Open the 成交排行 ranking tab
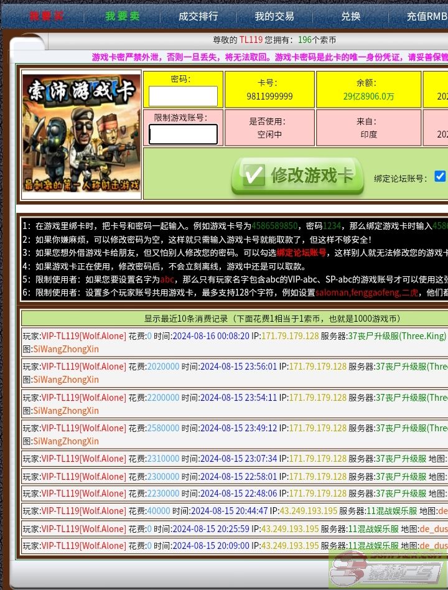This screenshot has width=448, height=590. 198,16
